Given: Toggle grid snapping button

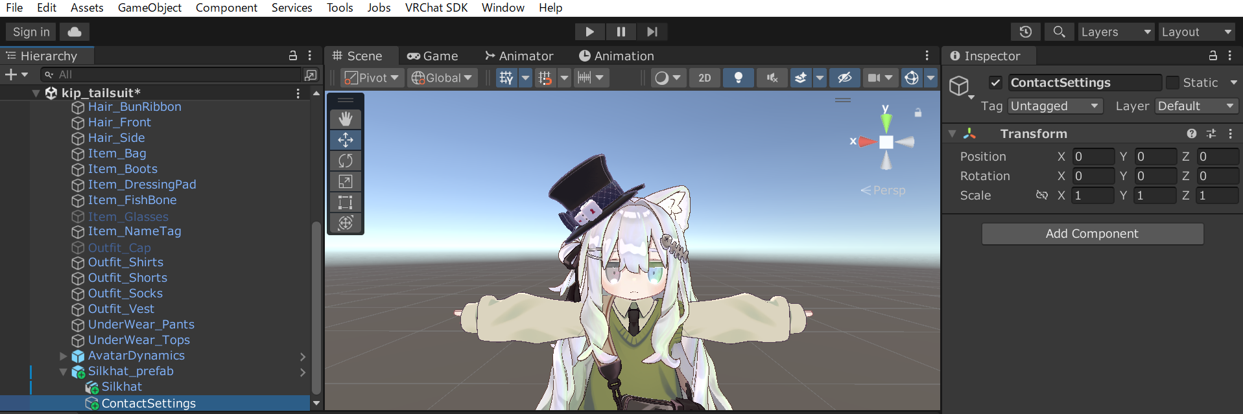Looking at the screenshot, I should click(x=545, y=78).
